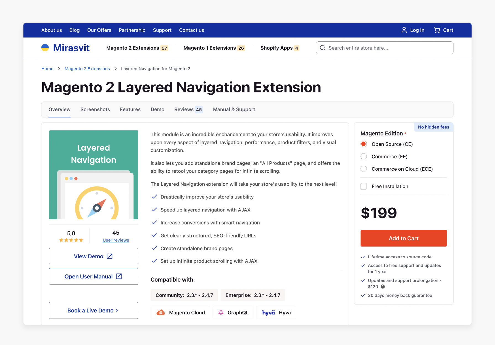The image size is (495, 345).
Task: Click the chevron on Book a Live Demo
Action: (117, 310)
